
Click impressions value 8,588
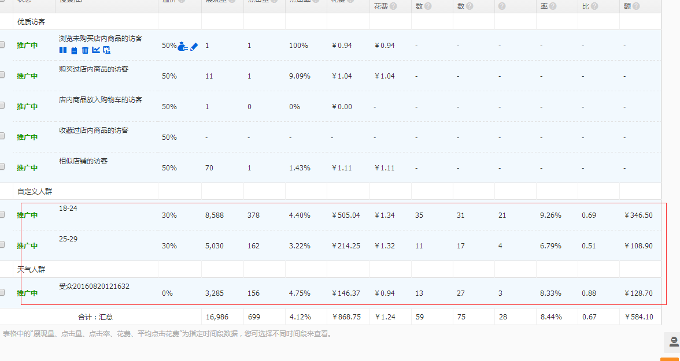[215, 215]
